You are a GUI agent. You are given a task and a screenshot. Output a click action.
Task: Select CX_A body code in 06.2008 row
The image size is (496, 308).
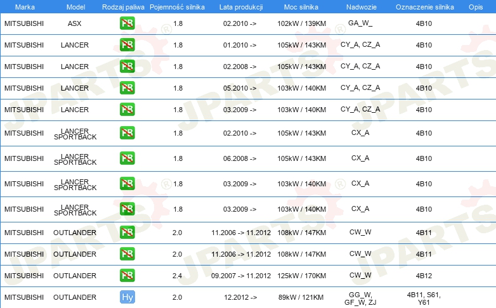[360, 158]
